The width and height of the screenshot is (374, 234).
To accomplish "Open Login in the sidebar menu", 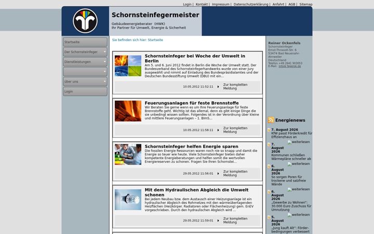I will pyautogui.click(x=85, y=92).
